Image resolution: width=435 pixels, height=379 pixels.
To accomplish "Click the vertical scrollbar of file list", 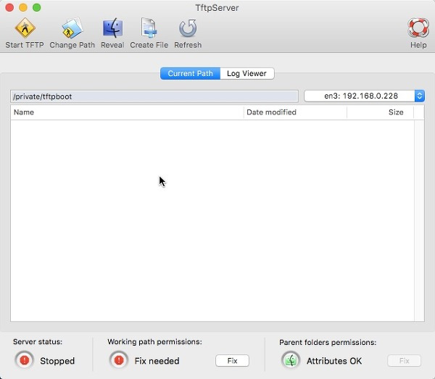I will click(x=419, y=220).
